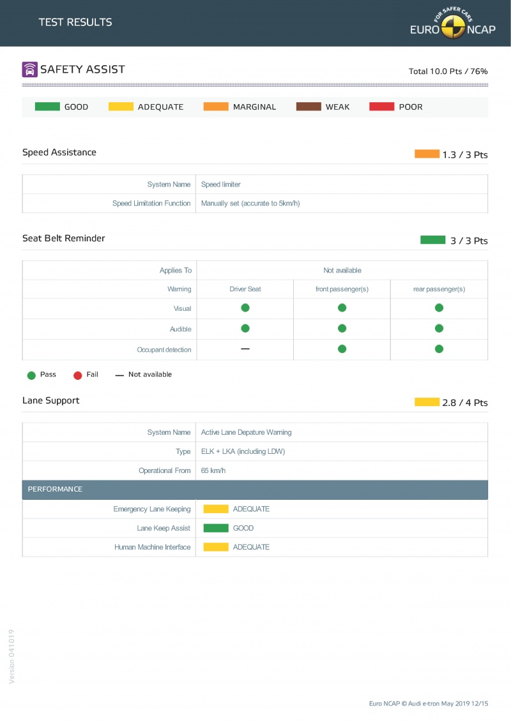Viewport: 511px width, 722px height.
Task: Click 'Active Lane Depature Warning' value
Action: point(246,432)
